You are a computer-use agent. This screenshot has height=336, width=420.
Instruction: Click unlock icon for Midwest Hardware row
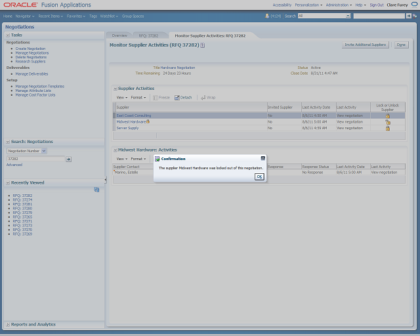[x=388, y=122]
